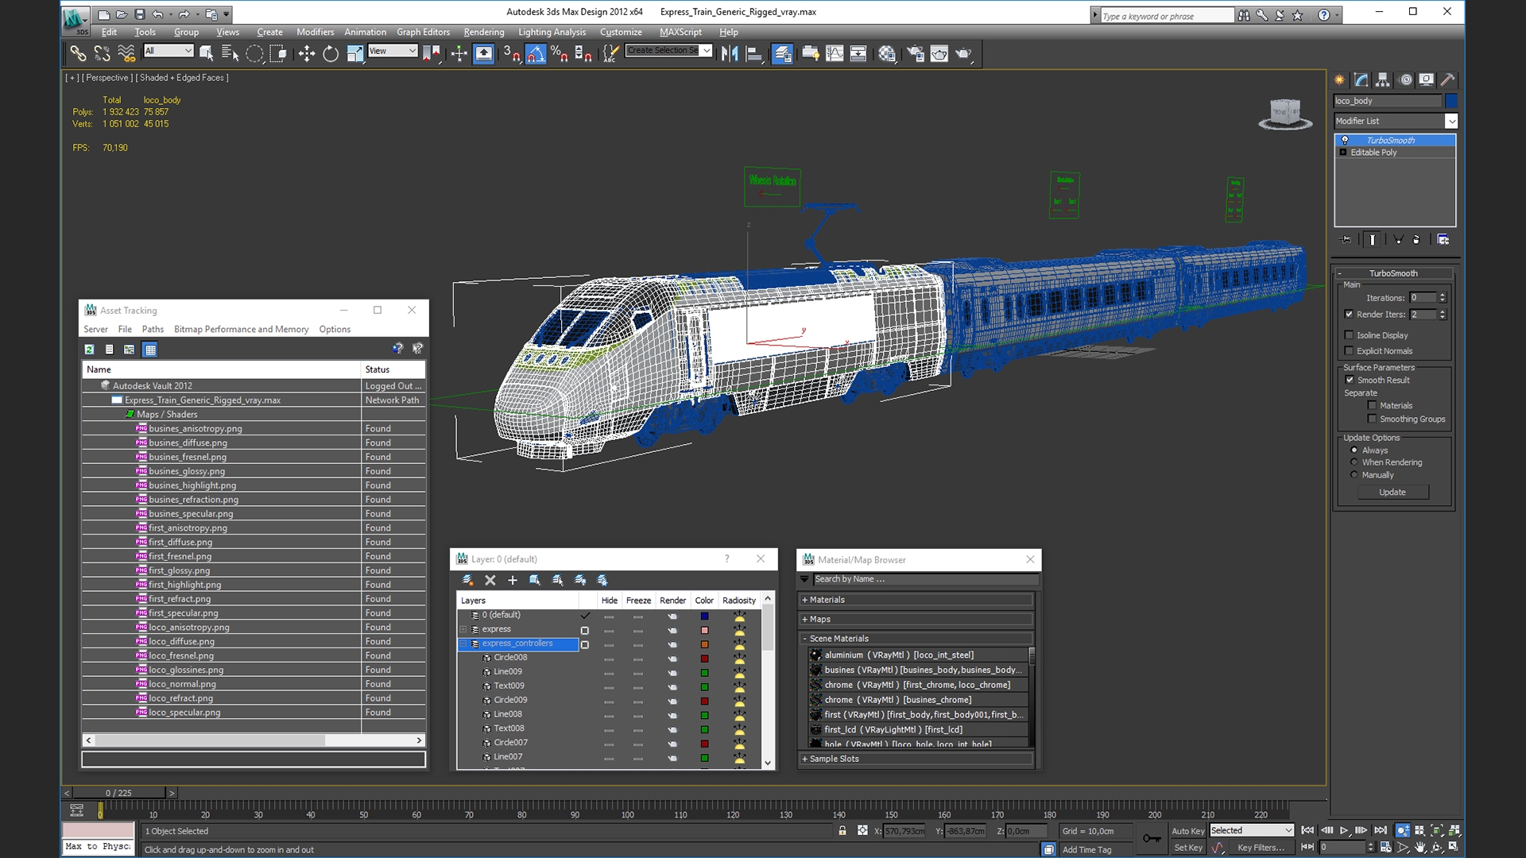1526x858 pixels.
Task: Toggle Angle Snap in main toolbar
Action: (536, 53)
